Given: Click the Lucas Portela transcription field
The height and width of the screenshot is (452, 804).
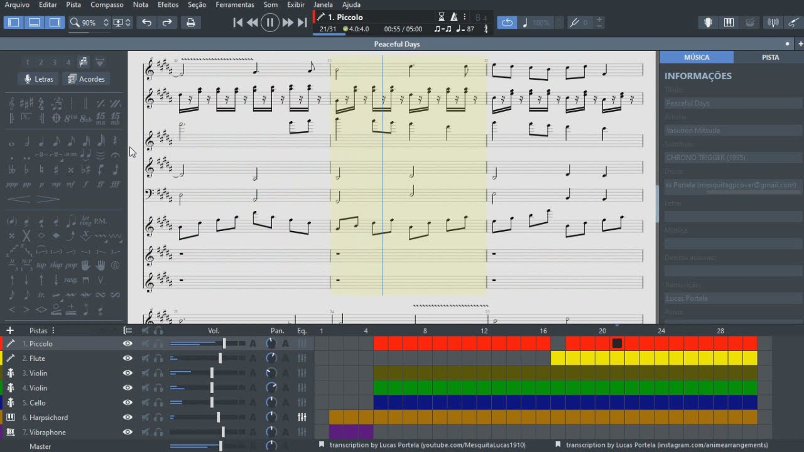Looking at the screenshot, I should tap(733, 298).
